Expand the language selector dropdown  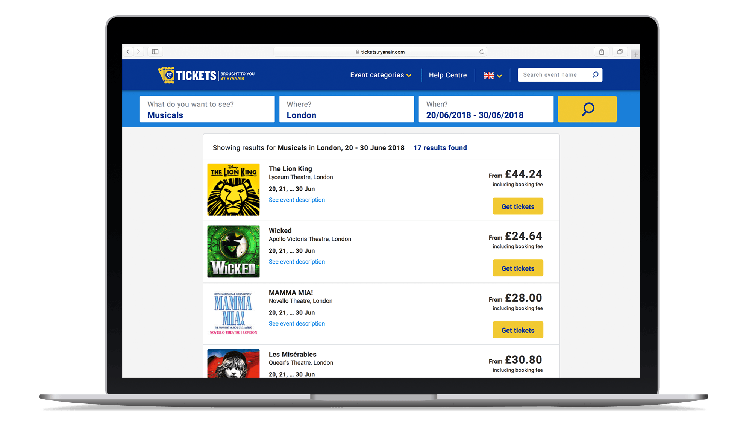tap(493, 75)
